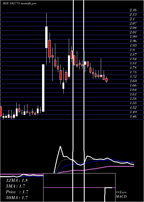Image resolution: width=144 pixels, height=202 pixels.
Task: Click the 1.81 price axis label
Action: (133, 63)
